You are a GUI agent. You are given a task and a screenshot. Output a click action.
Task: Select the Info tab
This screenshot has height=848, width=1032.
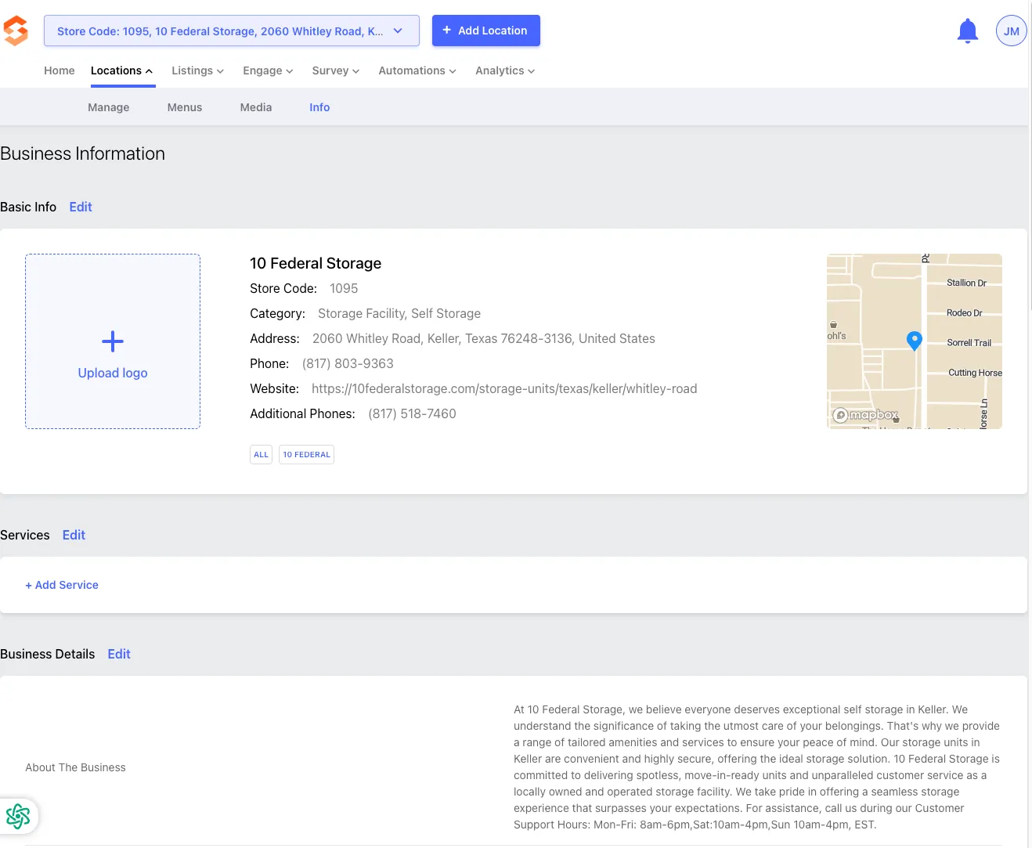319,107
